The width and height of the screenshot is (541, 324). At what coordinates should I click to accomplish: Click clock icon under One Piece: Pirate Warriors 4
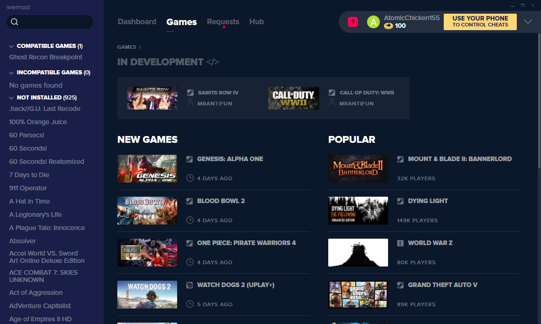coord(190,262)
